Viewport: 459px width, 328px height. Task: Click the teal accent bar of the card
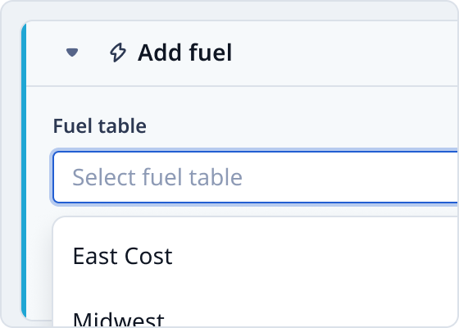[x=24, y=171]
